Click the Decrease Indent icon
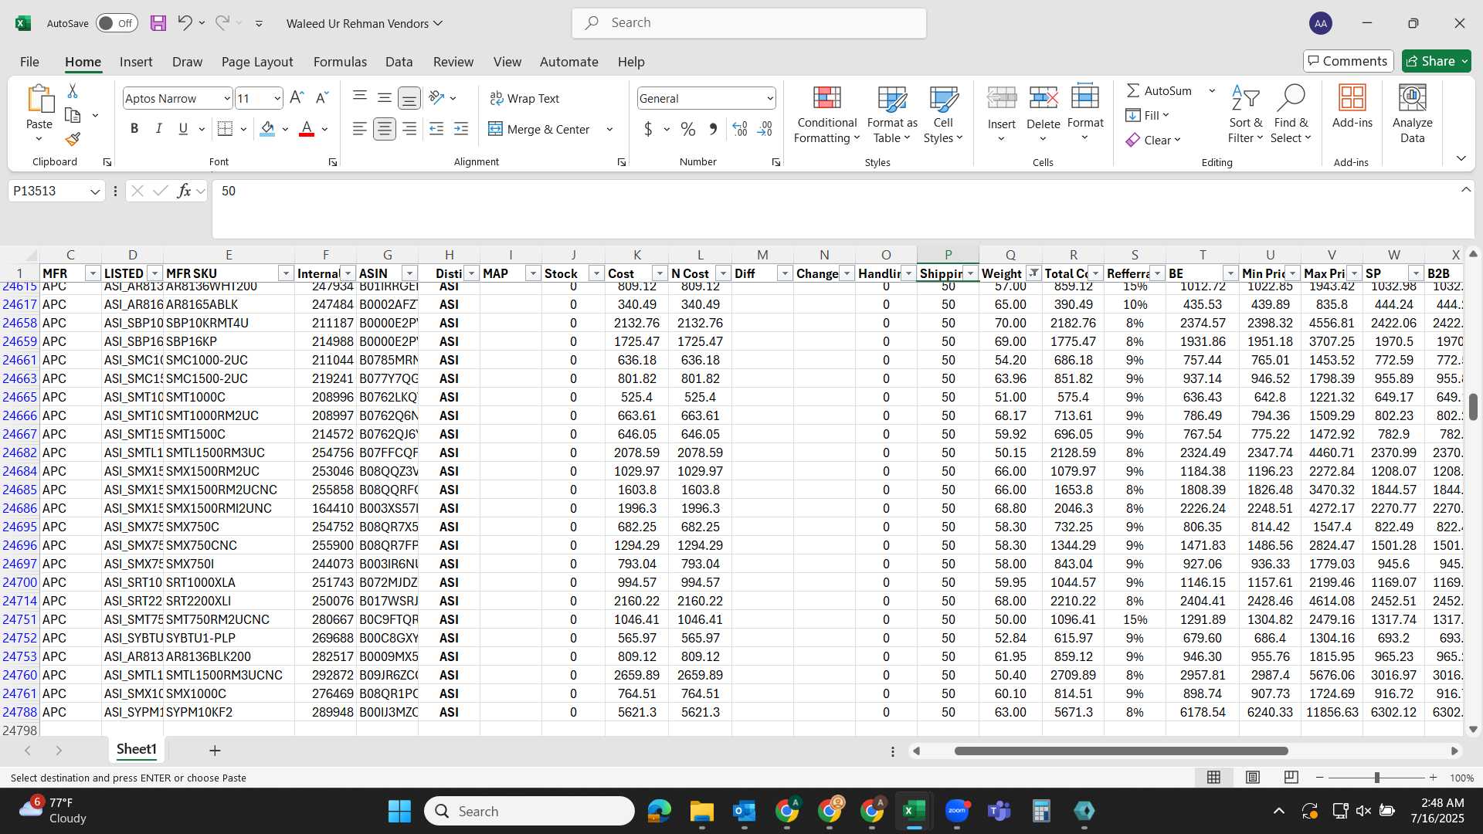 pos(436,129)
